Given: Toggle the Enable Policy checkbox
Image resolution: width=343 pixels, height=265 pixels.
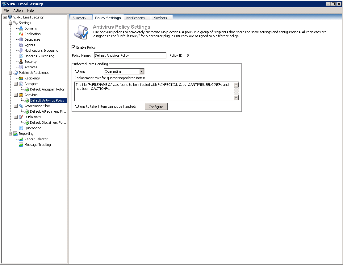Looking at the screenshot, I should tap(73, 47).
